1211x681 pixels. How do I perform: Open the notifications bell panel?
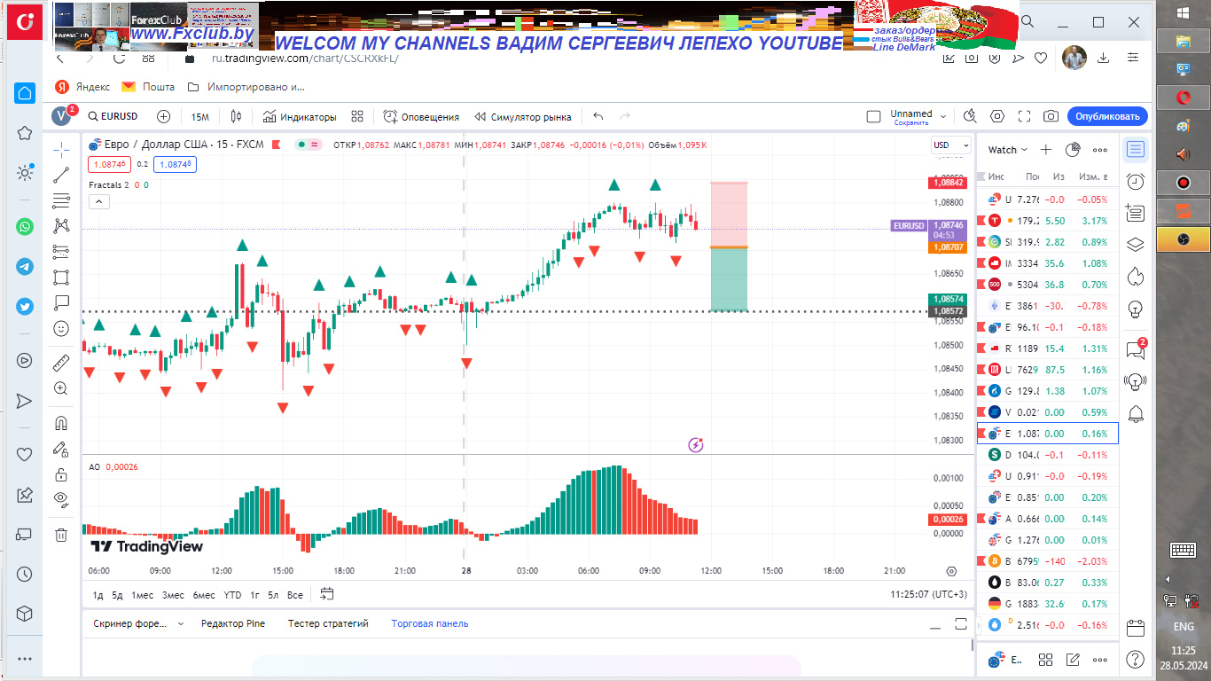[x=1135, y=413]
